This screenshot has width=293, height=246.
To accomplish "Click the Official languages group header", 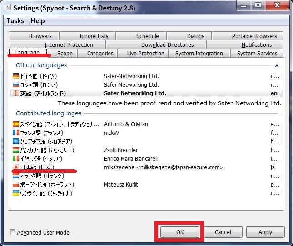I will tap(41, 65).
